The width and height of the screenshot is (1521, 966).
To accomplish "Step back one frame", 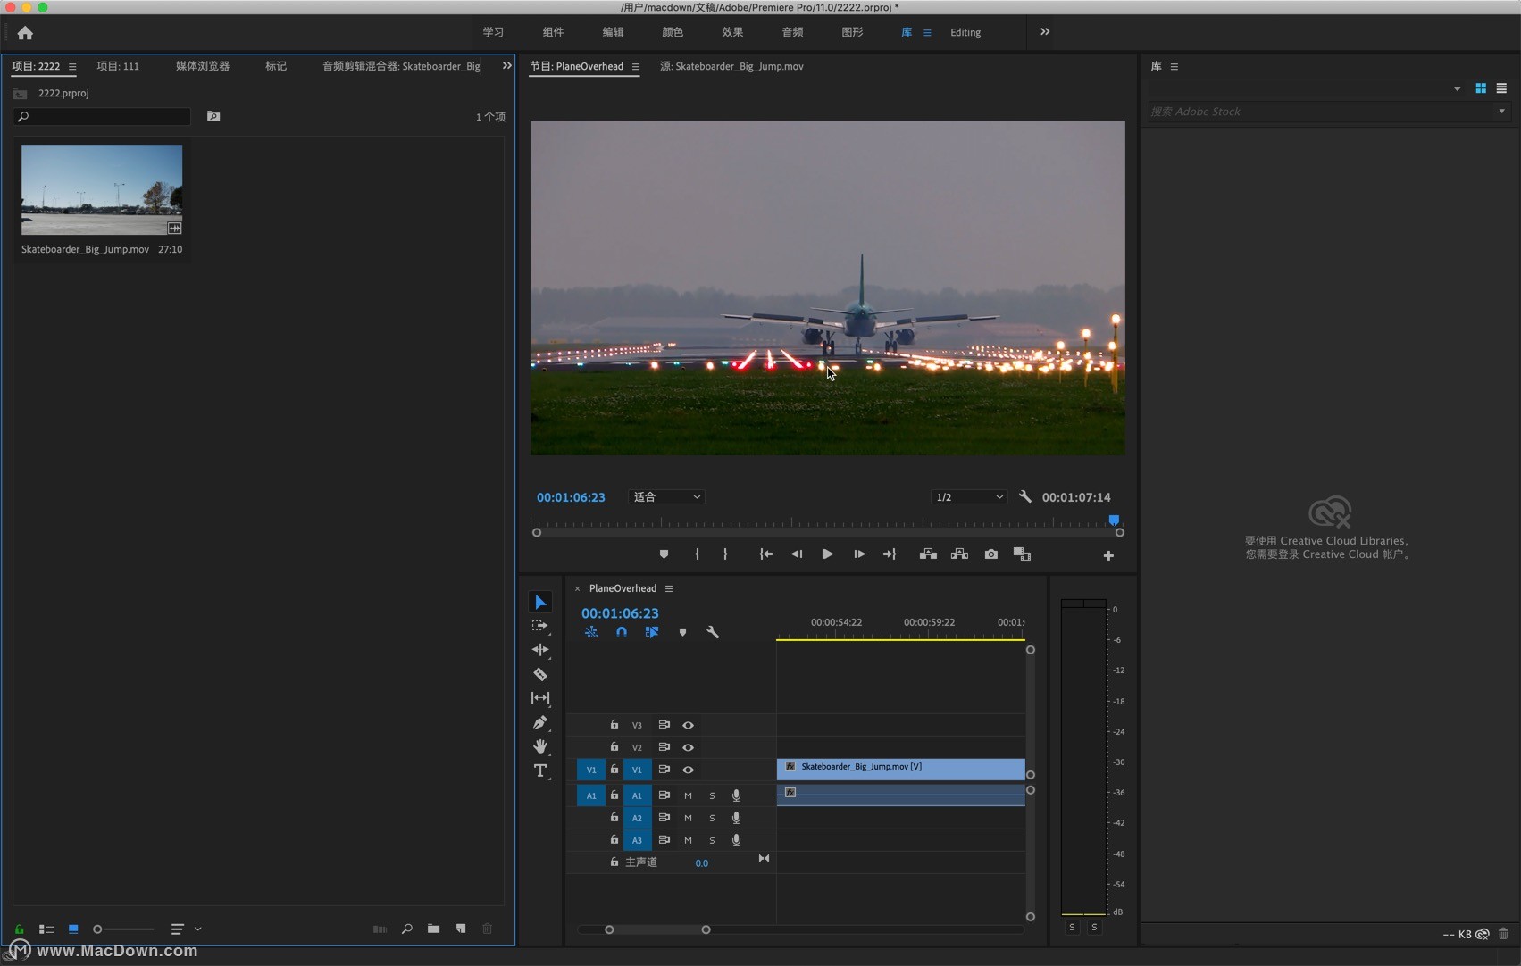I will pos(797,554).
